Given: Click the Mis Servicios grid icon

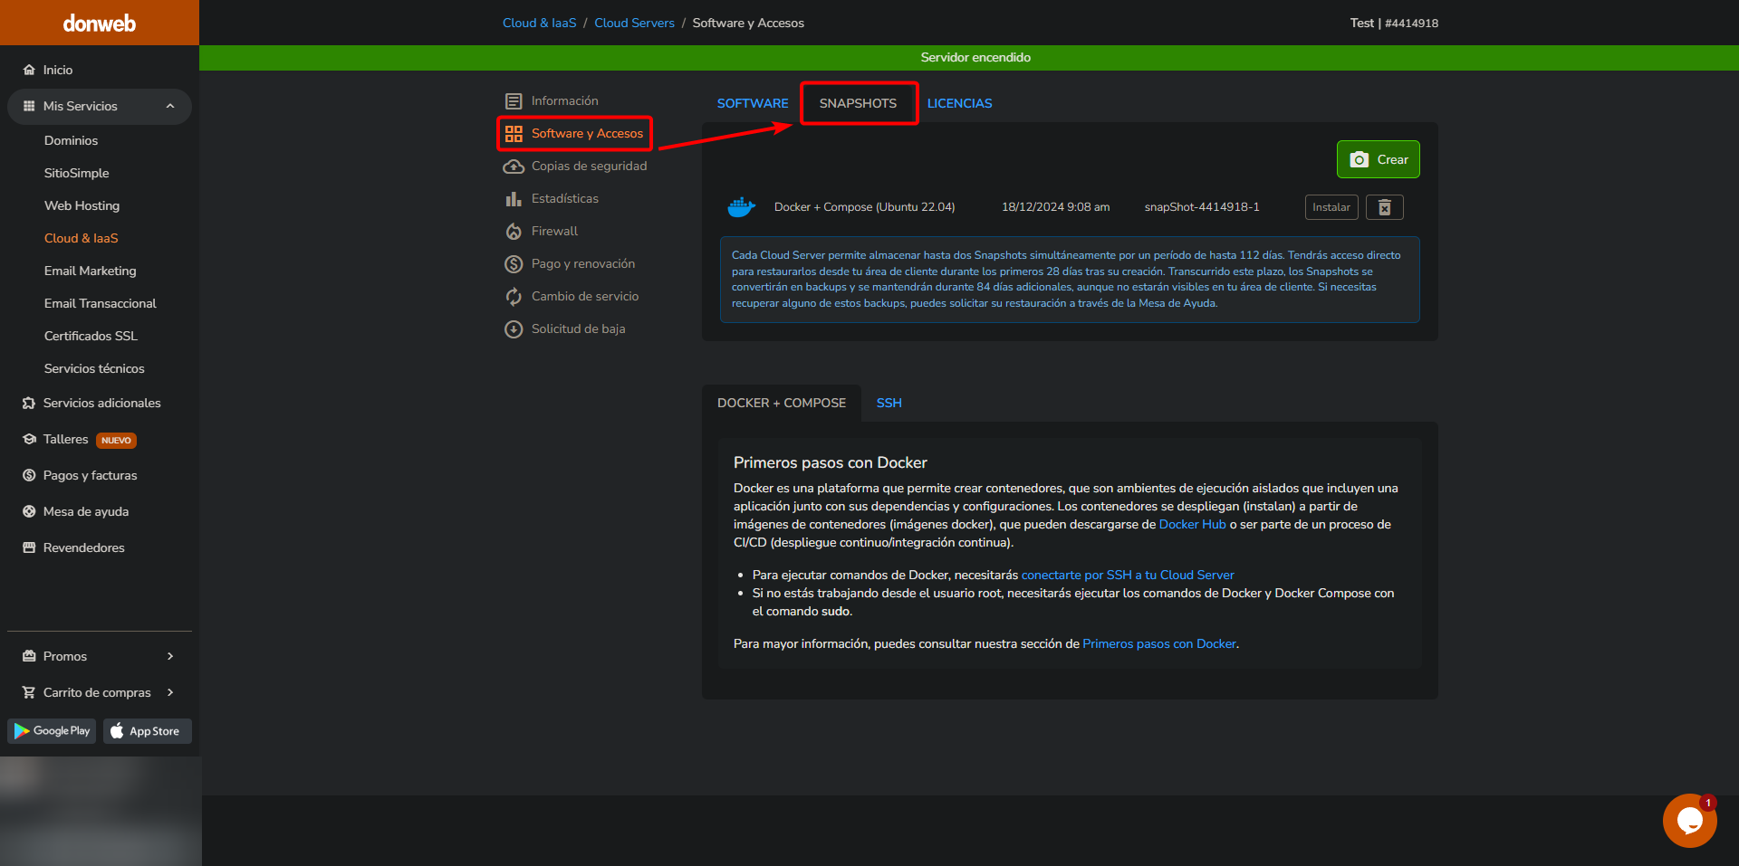Looking at the screenshot, I should tap(29, 106).
